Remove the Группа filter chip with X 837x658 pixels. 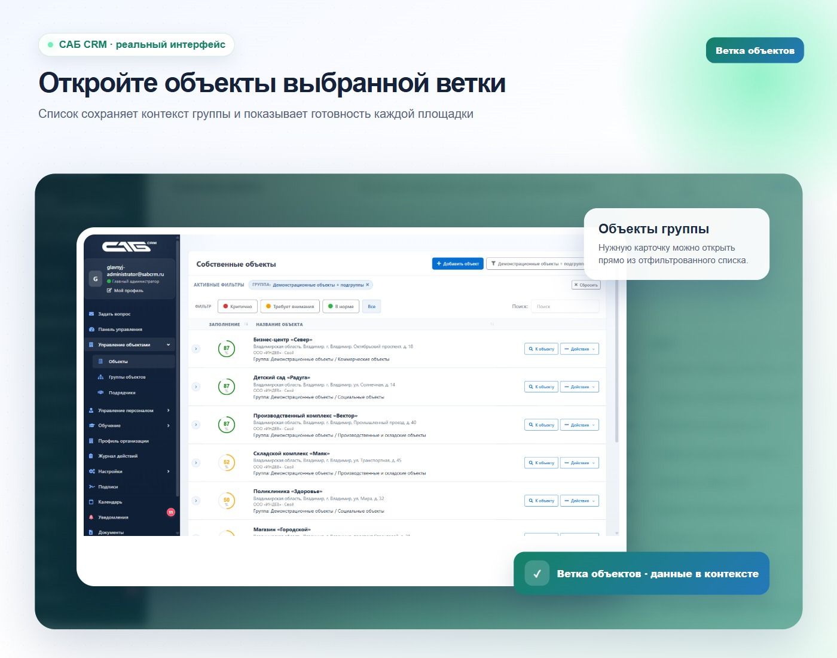(x=368, y=285)
